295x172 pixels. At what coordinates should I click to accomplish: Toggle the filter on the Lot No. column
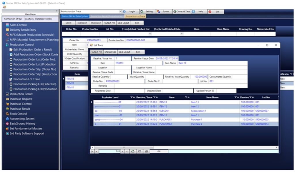pyautogui.click(x=278, y=97)
